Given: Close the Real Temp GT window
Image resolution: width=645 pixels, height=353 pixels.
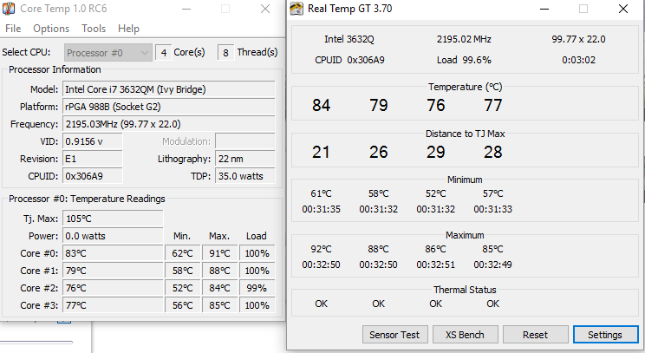Looking at the screenshot, I should click(623, 9).
